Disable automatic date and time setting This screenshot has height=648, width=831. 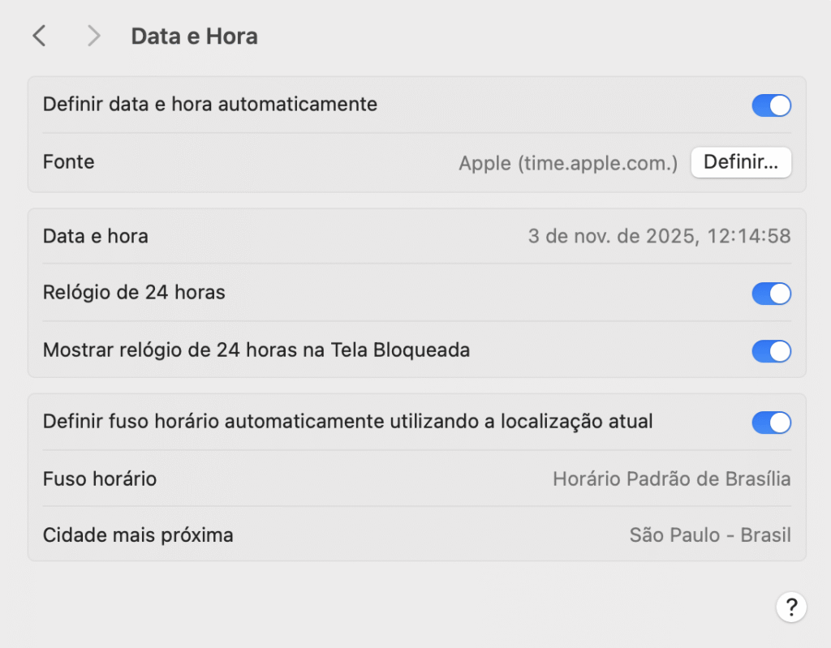tap(771, 105)
